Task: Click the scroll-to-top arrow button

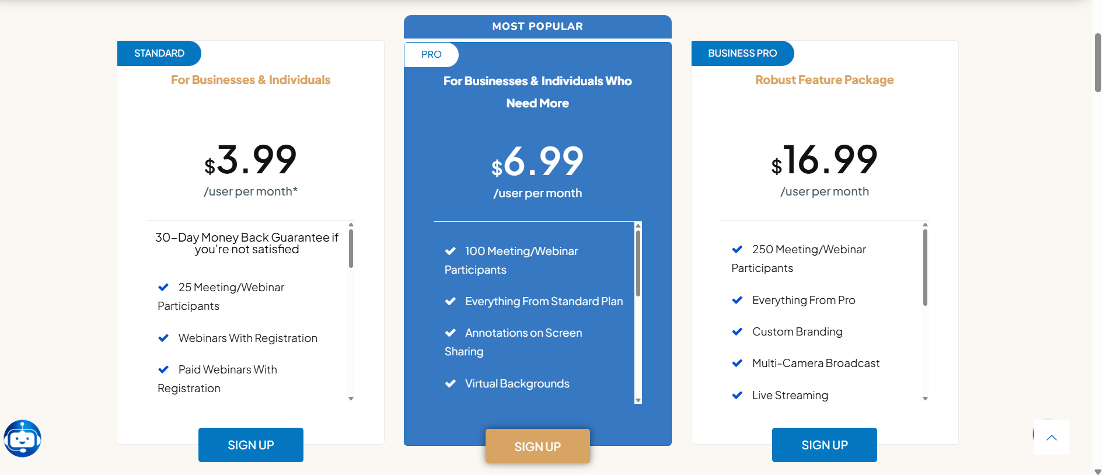Action: tap(1051, 437)
